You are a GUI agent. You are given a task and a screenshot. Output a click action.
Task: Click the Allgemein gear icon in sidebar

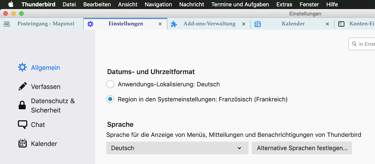coord(23,67)
